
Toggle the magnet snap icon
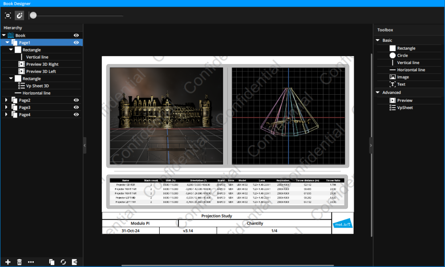pyautogui.click(x=19, y=15)
